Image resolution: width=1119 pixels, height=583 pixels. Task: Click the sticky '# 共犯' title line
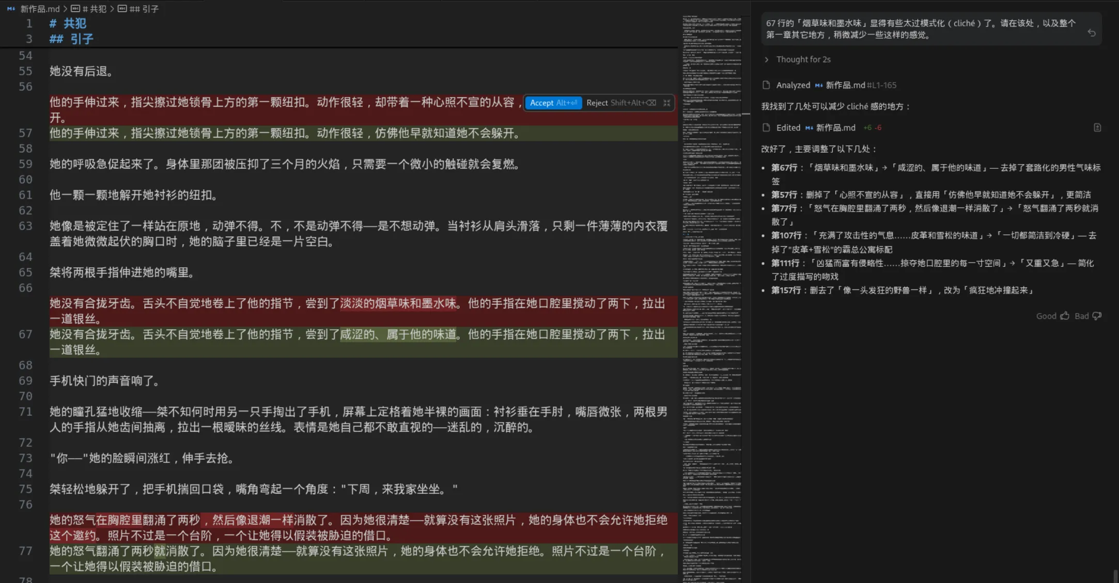pyautogui.click(x=68, y=23)
